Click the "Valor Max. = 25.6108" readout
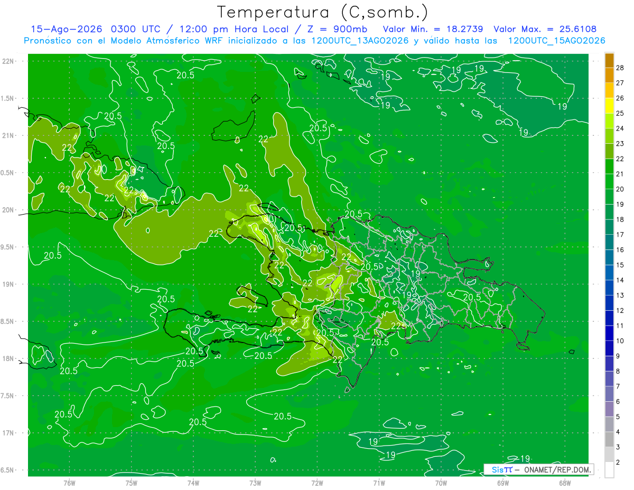The height and width of the screenshot is (490, 634). point(545,29)
